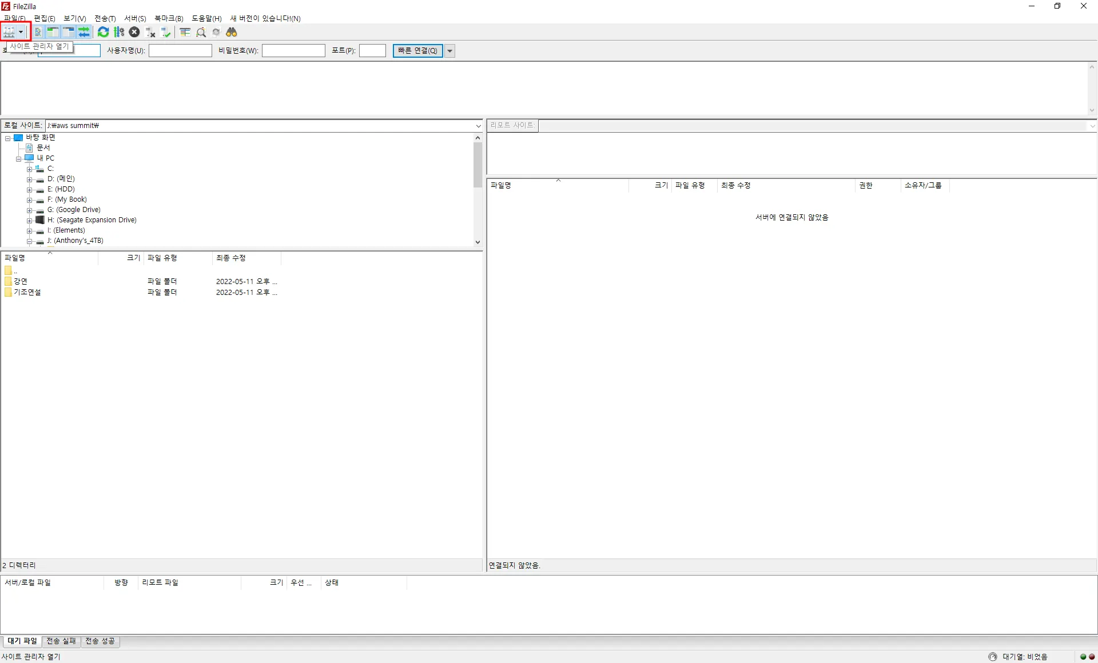Click the binoculars file search icon
The width and height of the screenshot is (1098, 663).
tap(232, 32)
